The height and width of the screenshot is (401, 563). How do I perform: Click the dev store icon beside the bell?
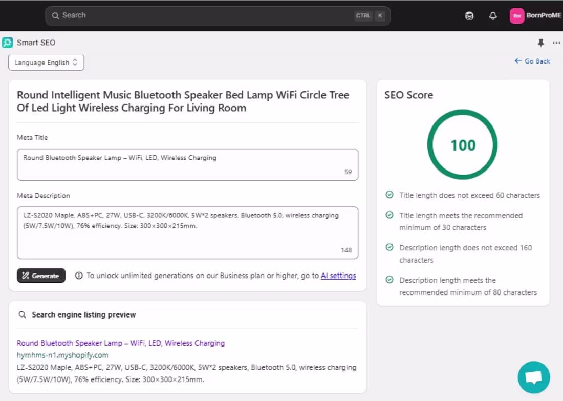click(x=469, y=15)
